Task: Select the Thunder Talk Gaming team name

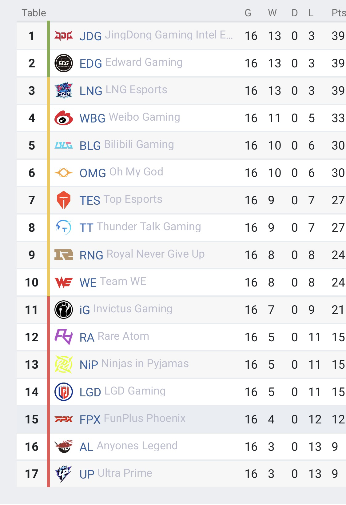Action: coord(149,227)
